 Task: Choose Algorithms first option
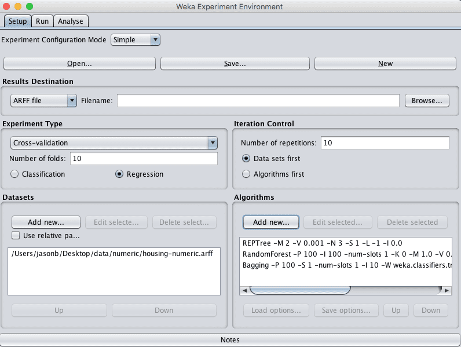point(246,174)
